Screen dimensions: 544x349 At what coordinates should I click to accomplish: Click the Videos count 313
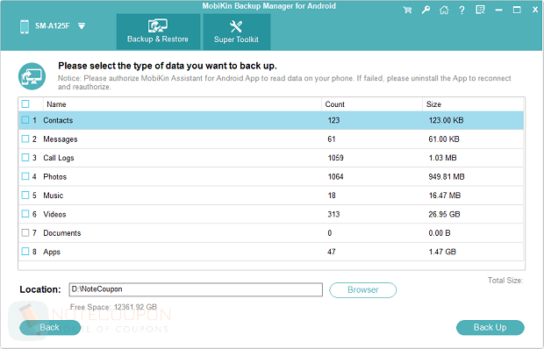[x=333, y=214]
